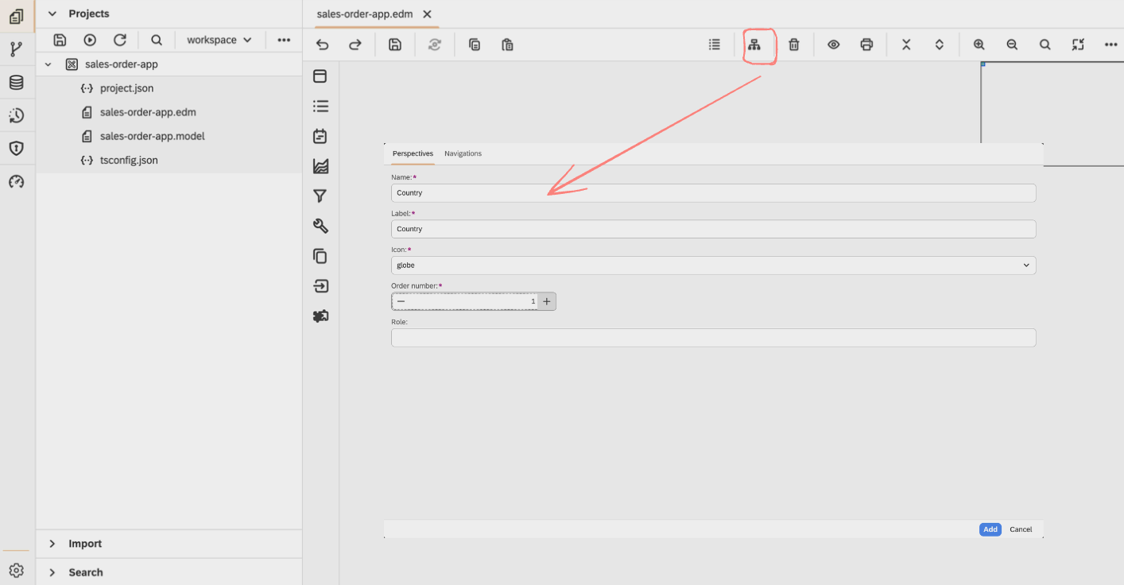Zoom in on the diagram
This screenshot has height=585, width=1124.
979,45
